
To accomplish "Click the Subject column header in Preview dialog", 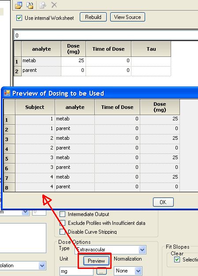I will (x=35, y=107).
